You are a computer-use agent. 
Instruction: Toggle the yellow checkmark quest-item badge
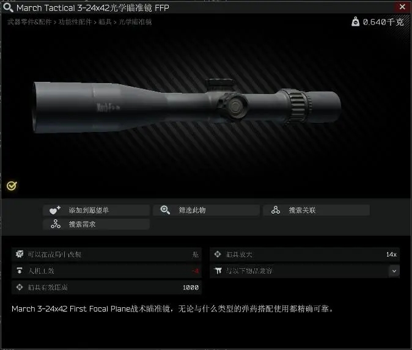point(12,186)
